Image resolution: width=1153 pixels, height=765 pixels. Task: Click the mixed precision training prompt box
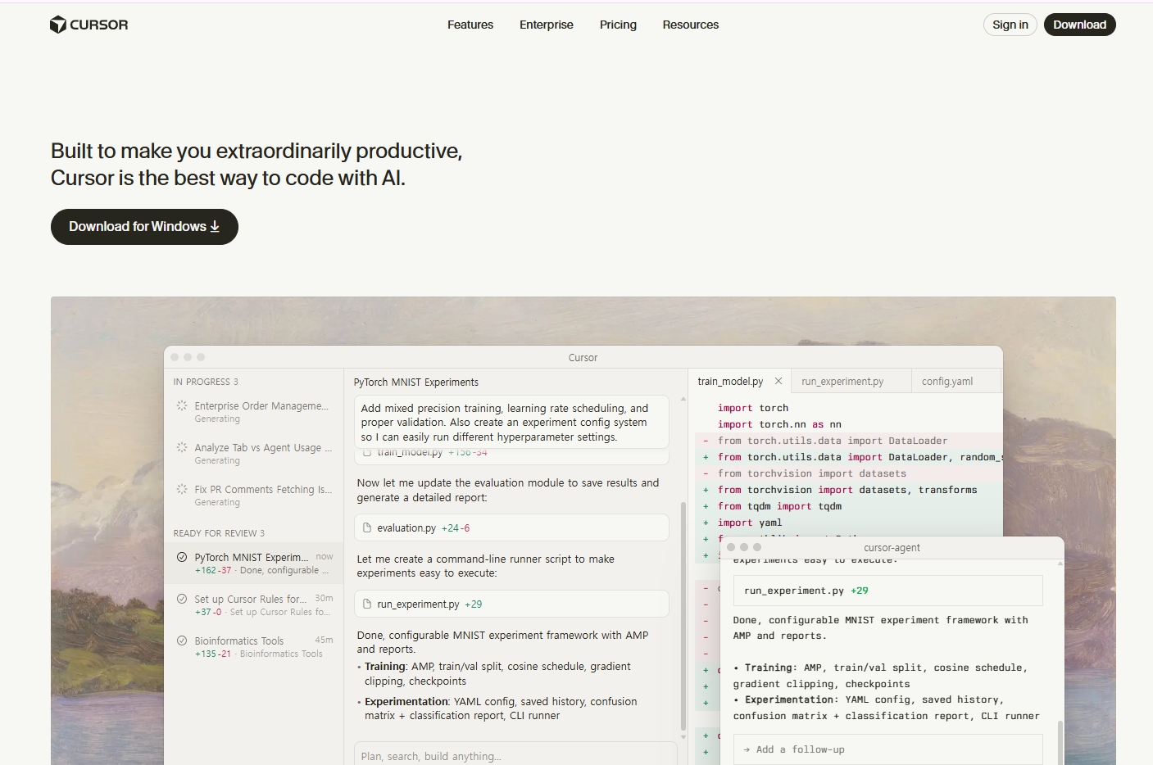coord(511,423)
